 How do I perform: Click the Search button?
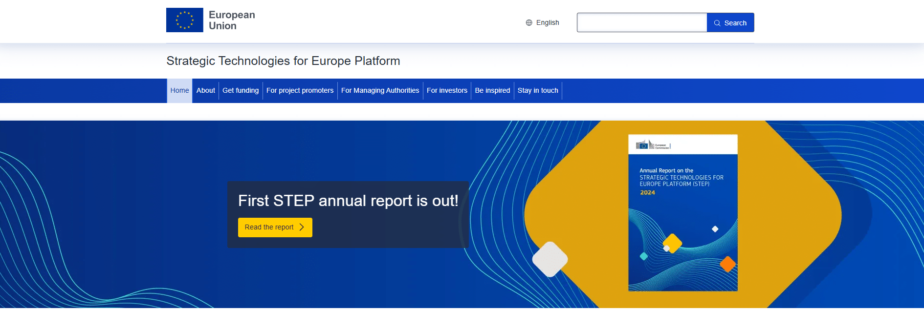coord(730,22)
